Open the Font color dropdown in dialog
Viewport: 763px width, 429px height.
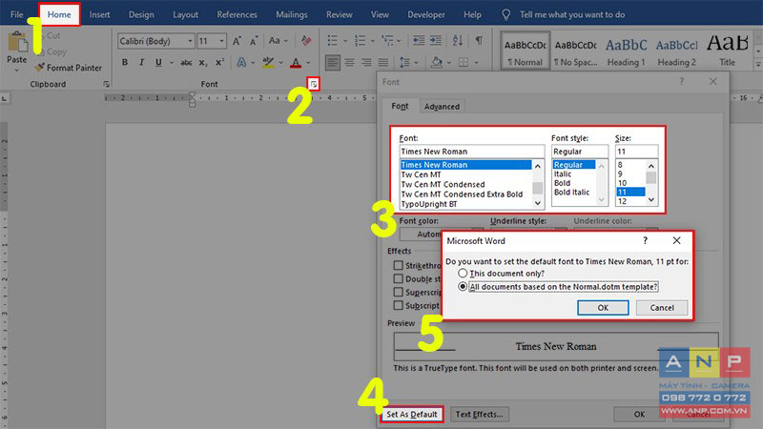coord(441,234)
